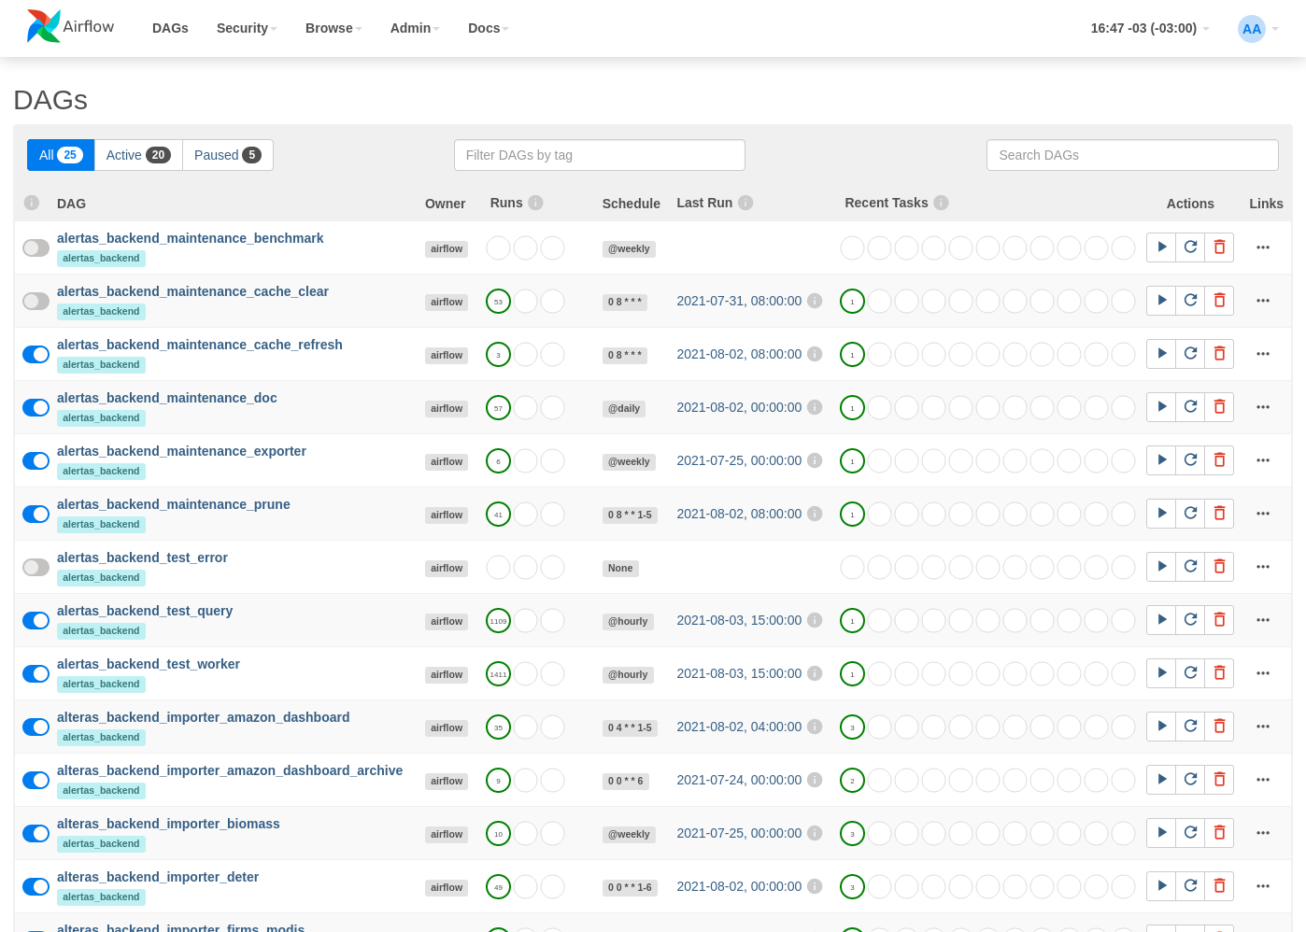Screen dimensions: 1306x932
Task: Click alertas_backend tag under maintenance_prune
Action: [101, 524]
